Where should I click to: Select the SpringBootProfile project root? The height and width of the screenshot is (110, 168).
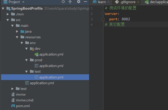pos(27,8)
